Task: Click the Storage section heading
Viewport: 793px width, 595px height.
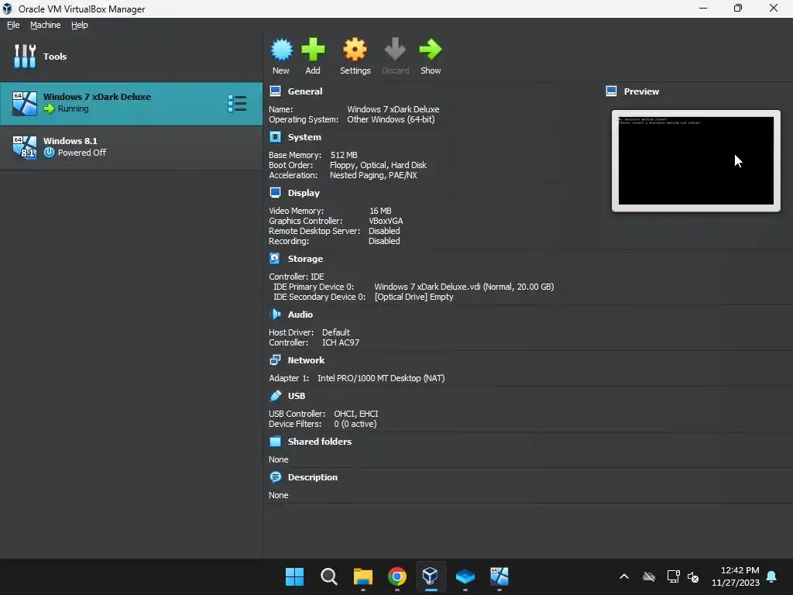Action: 305,259
